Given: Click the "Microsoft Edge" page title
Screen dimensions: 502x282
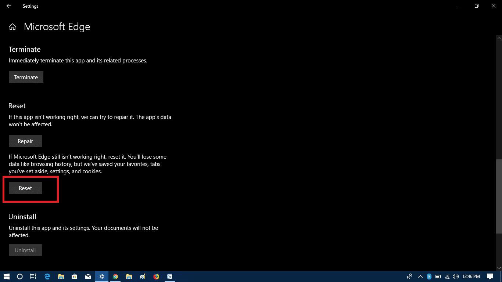Looking at the screenshot, I should tap(57, 27).
